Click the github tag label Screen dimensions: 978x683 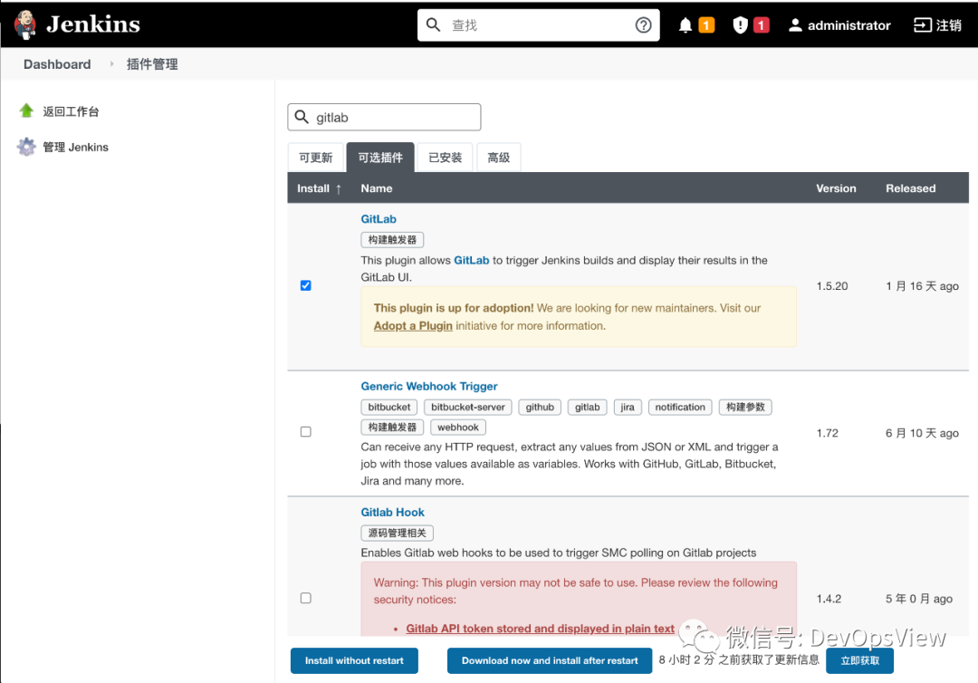(x=540, y=407)
